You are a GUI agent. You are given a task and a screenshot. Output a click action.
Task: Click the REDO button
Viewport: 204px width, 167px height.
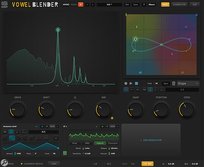pyautogui.click(x=74, y=5)
